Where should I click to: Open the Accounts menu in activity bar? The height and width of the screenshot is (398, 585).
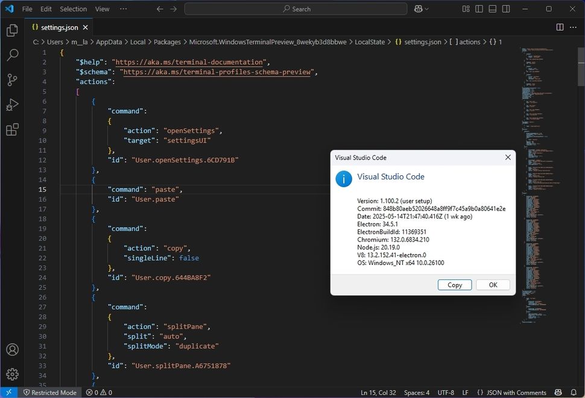[12, 349]
